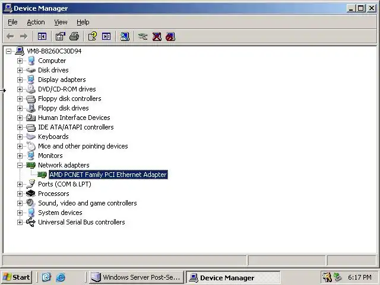Switch to Windows Server Post-Setup taskbar window
This screenshot has width=380, height=285.
(137, 277)
